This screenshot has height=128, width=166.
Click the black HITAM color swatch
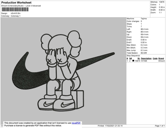click(133, 61)
